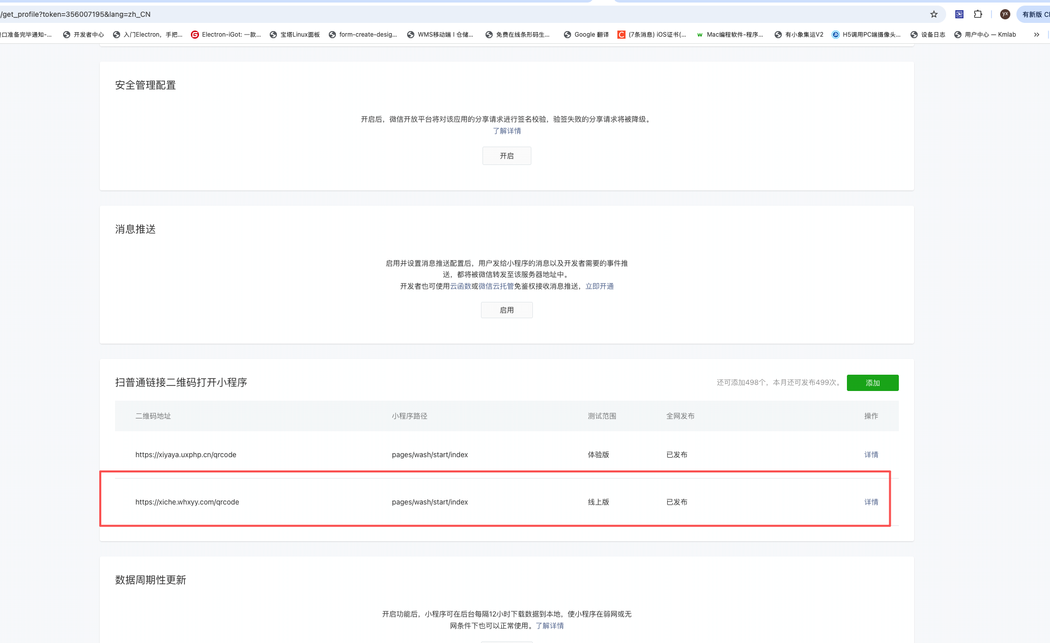
Task: Click the 立即开通 link
Action: [599, 286]
